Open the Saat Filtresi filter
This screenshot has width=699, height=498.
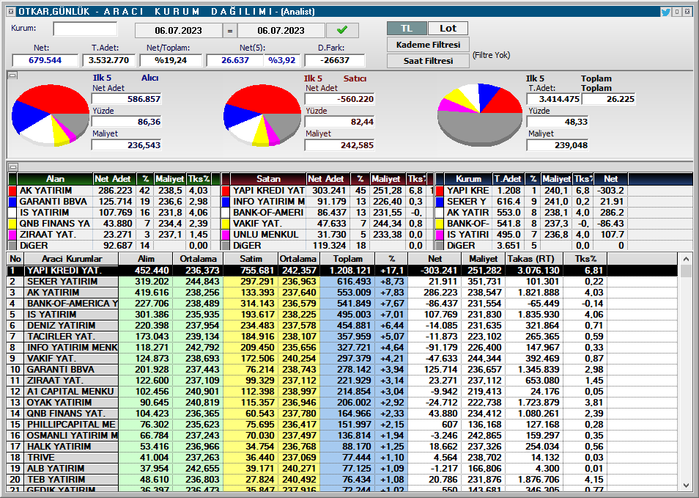428,61
